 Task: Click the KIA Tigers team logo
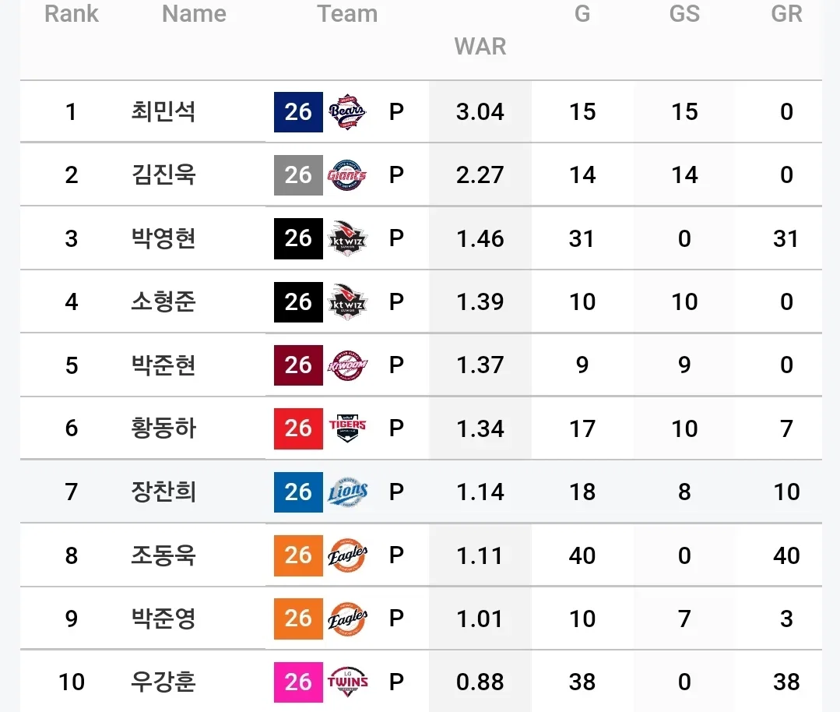347,428
